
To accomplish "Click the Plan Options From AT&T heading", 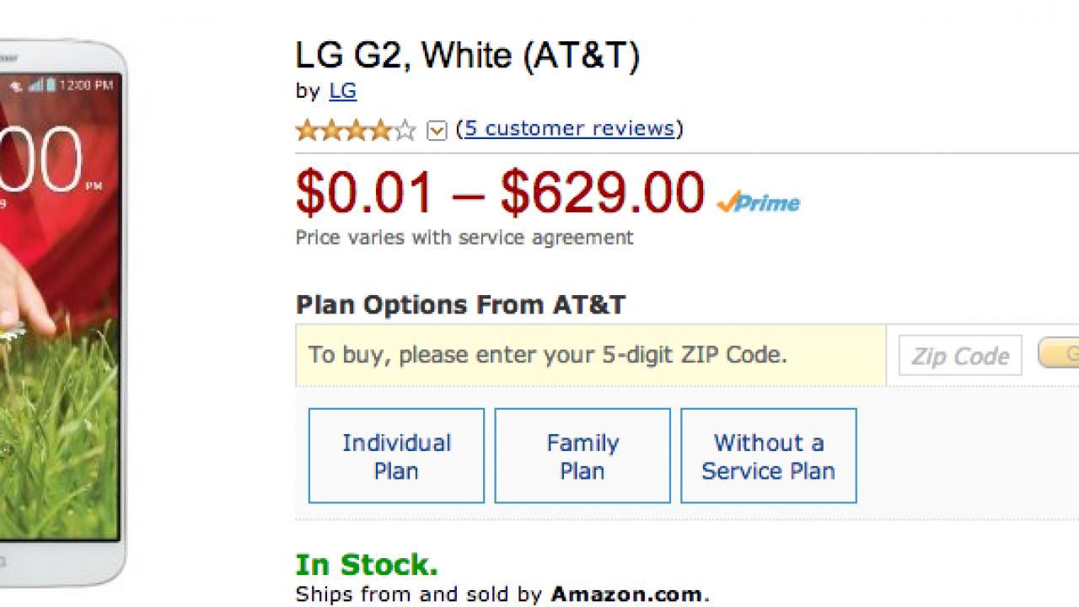I will 460,304.
